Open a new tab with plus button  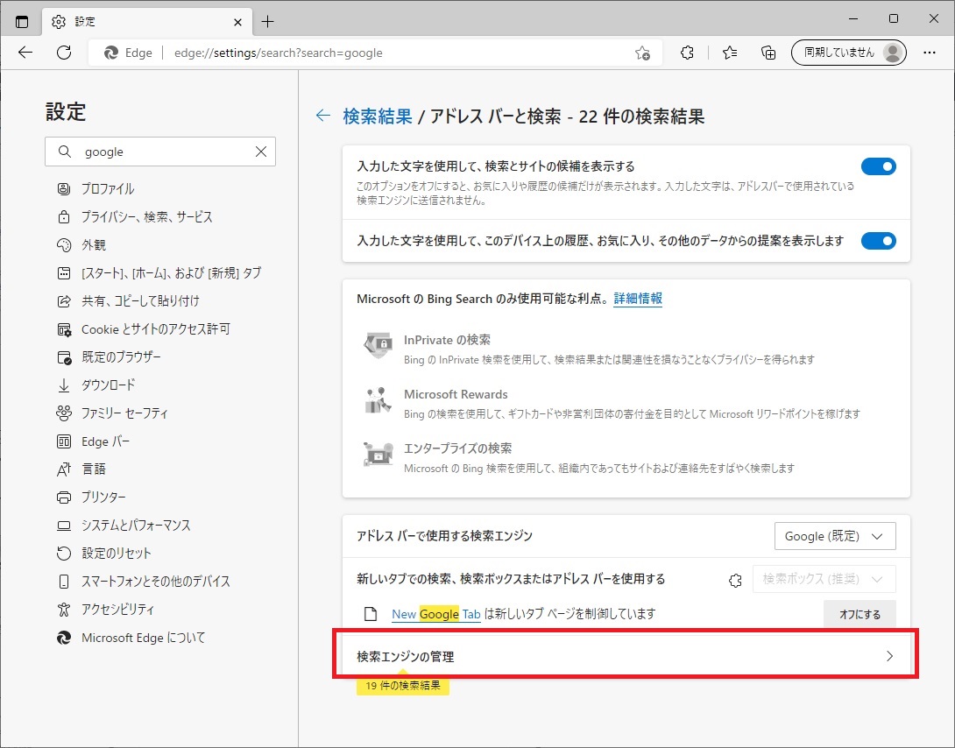tap(267, 22)
